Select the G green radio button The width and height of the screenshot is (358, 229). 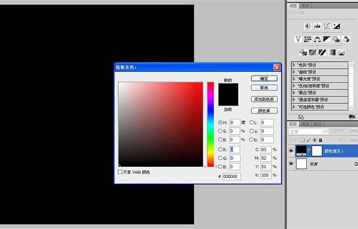tap(220, 158)
